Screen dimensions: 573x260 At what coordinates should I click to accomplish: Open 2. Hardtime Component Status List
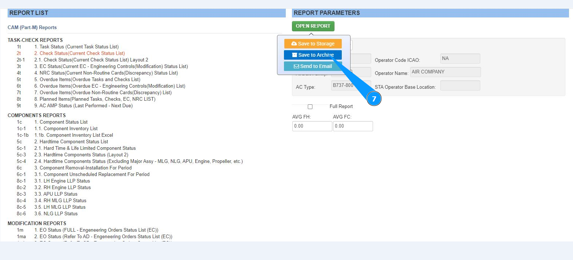[x=71, y=141]
